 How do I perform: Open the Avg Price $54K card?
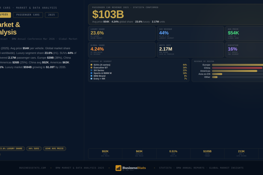click(244, 34)
